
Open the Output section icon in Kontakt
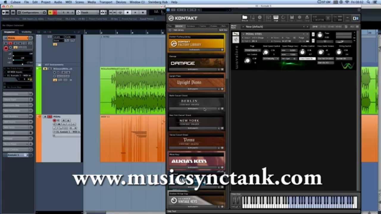[268, 18]
